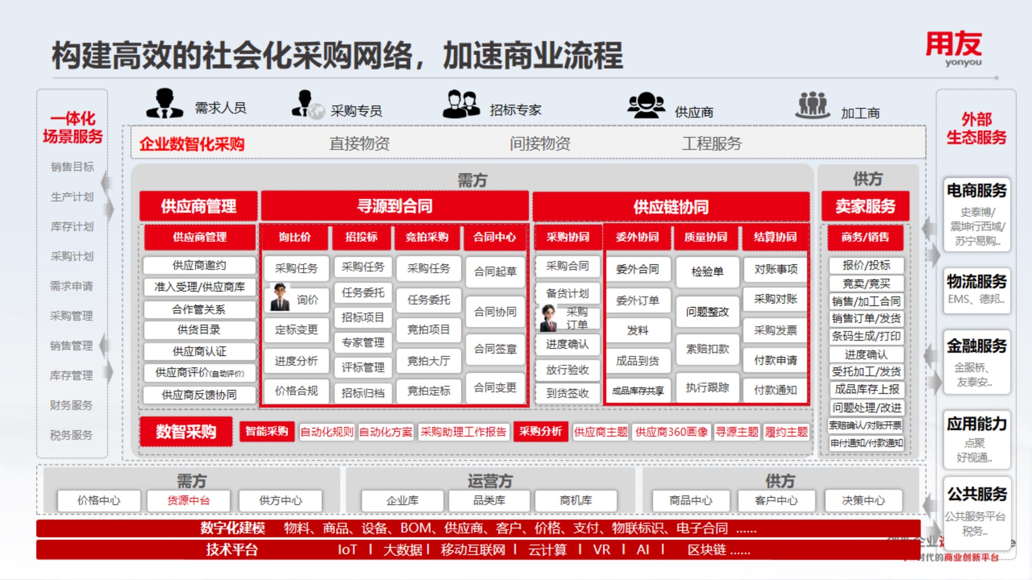1032x580 pixels.
Task: Click the yonyou logo
Action: point(954,49)
